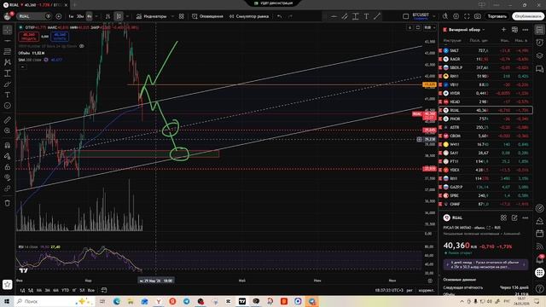546x307 pixels.
Task: Open the alerts clock icon in right sidebar
Action: tap(539, 43)
